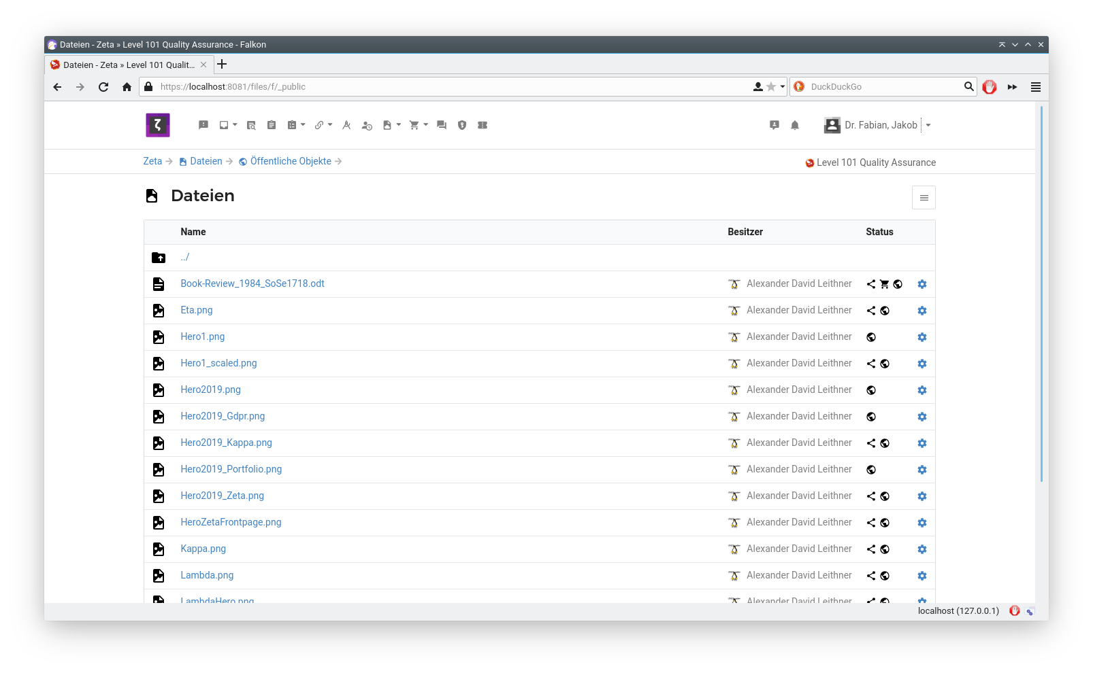Screen dimensions: 1093x673
Task: Click the vertical page scrollbar
Action: pos(1041,294)
